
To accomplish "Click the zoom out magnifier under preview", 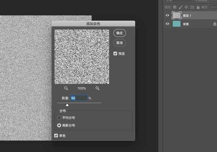I will (x=66, y=88).
